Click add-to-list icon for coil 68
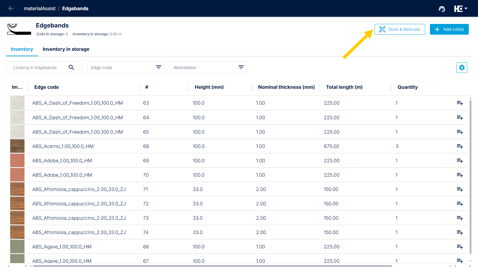Viewport: 478px width, 269px height. (x=460, y=146)
